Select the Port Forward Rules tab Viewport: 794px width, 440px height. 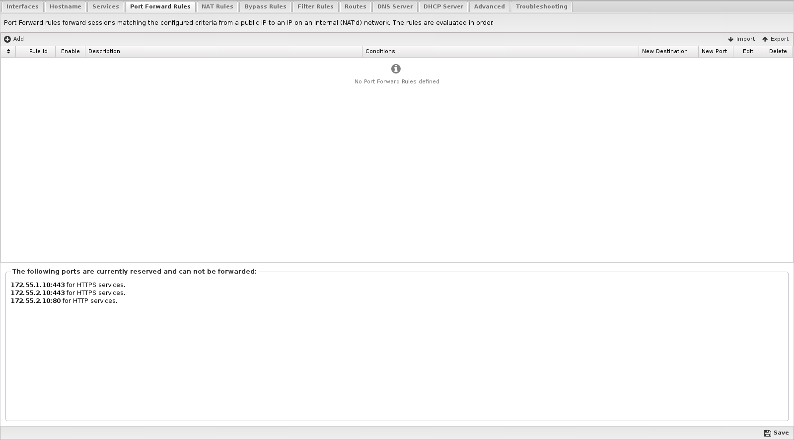point(160,6)
